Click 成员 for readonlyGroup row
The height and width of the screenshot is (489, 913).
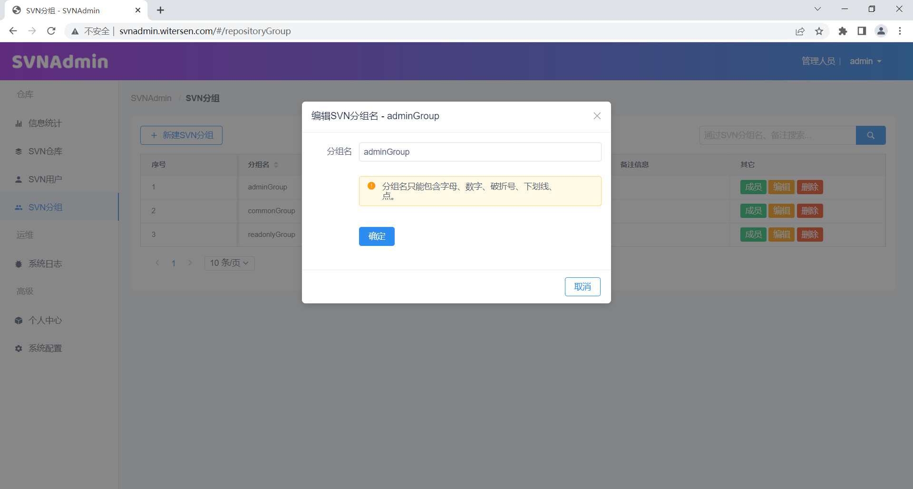coord(753,235)
